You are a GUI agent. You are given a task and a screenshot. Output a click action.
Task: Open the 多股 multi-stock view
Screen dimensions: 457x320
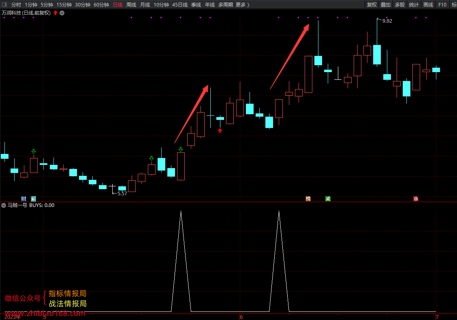click(400, 5)
